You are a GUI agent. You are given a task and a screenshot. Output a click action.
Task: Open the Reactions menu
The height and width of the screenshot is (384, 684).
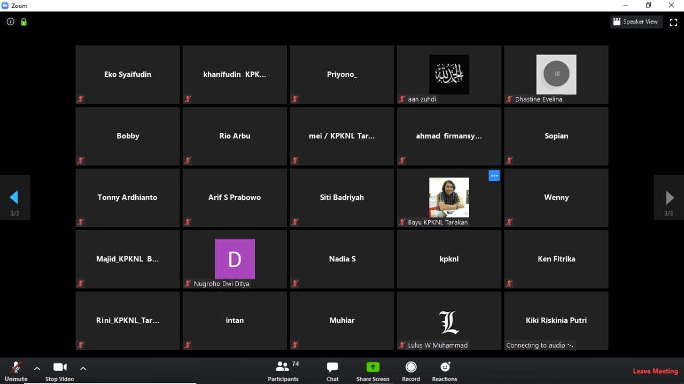coord(445,371)
